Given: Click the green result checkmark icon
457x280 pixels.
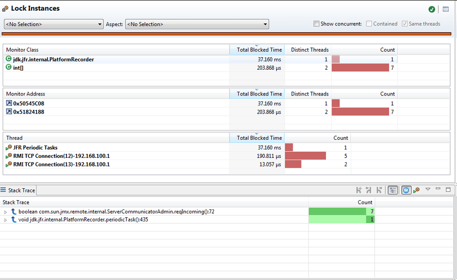Looking at the screenshot, I should coord(432,9).
